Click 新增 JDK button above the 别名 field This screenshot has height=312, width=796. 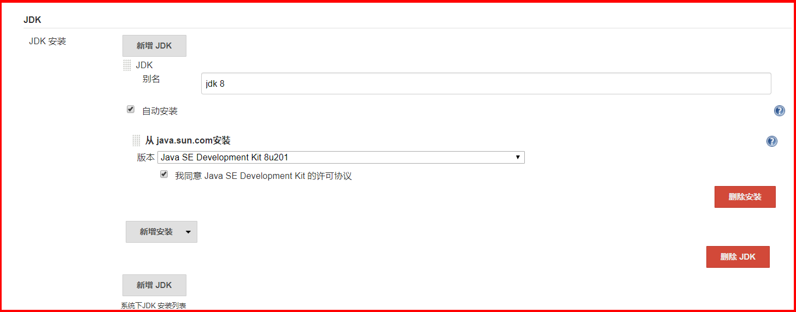[x=154, y=46]
